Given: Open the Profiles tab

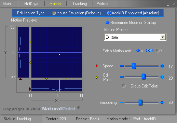Looking at the screenshot, I should (x=102, y=4).
